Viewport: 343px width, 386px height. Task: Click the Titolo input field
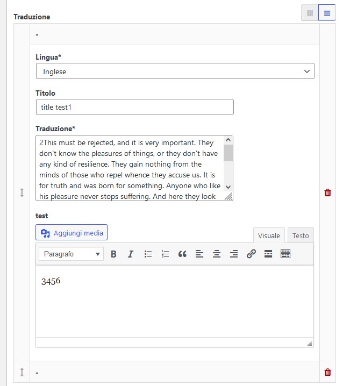pos(135,107)
